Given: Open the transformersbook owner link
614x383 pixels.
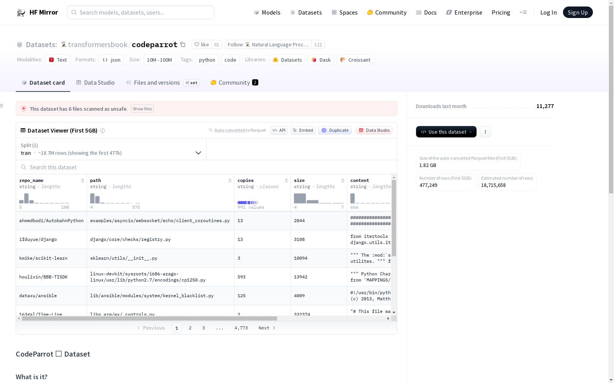Looking at the screenshot, I should coord(97,45).
